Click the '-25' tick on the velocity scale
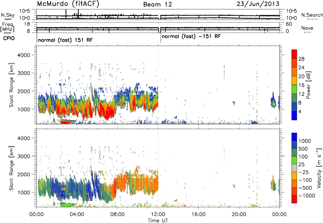The image size is (323, 223). (304, 172)
